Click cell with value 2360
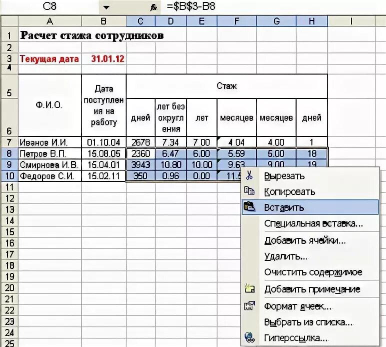Viewport: 386px width, 347px height. (x=140, y=153)
